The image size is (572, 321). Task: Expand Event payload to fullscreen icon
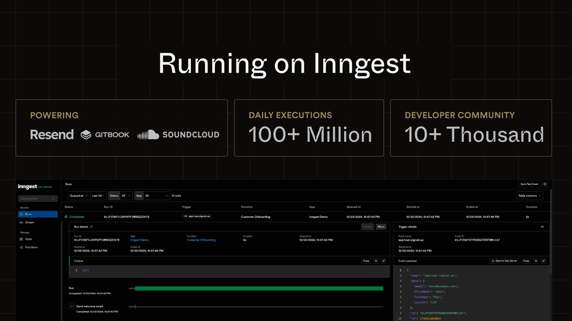tap(543, 261)
